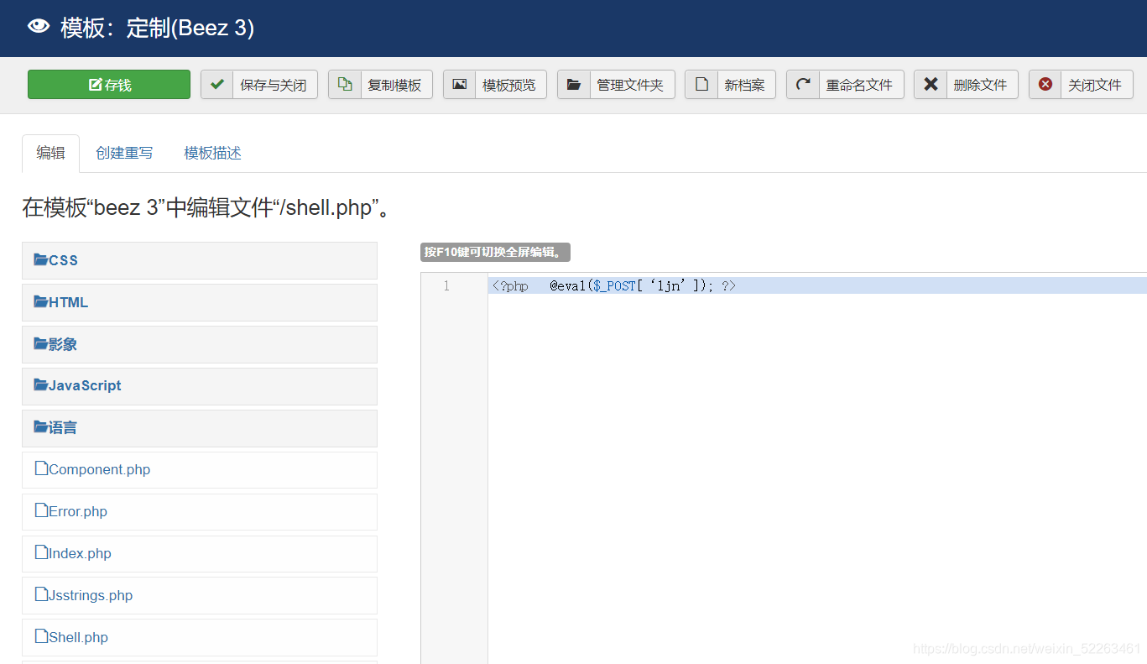Click the folder icon beside 语言

tap(40, 426)
